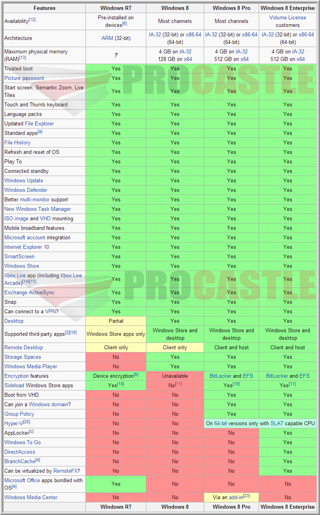This screenshot has width=320, height=515.
Task: Open the Sideload link
Action: pos(14,386)
